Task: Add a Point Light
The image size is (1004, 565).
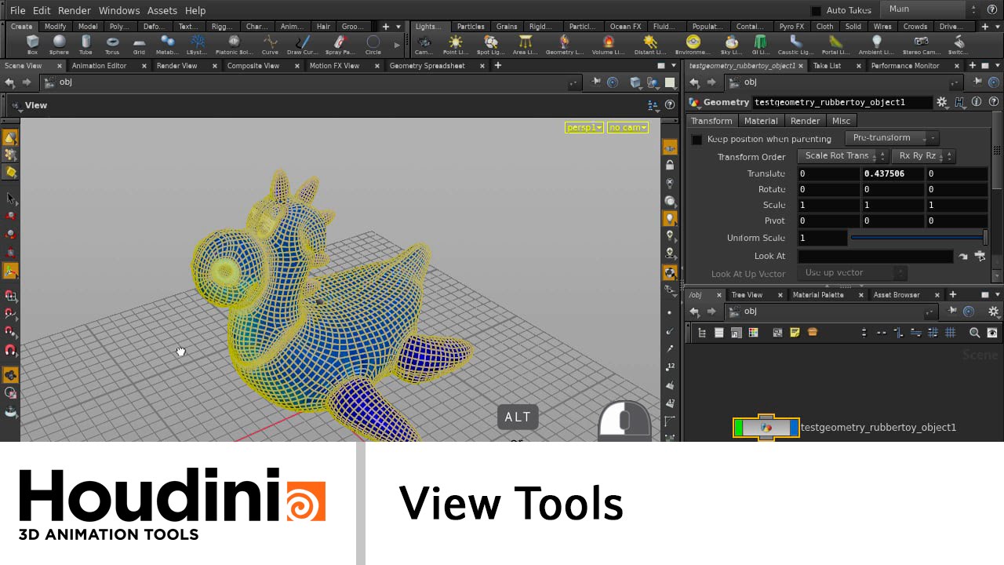Action: pyautogui.click(x=456, y=44)
